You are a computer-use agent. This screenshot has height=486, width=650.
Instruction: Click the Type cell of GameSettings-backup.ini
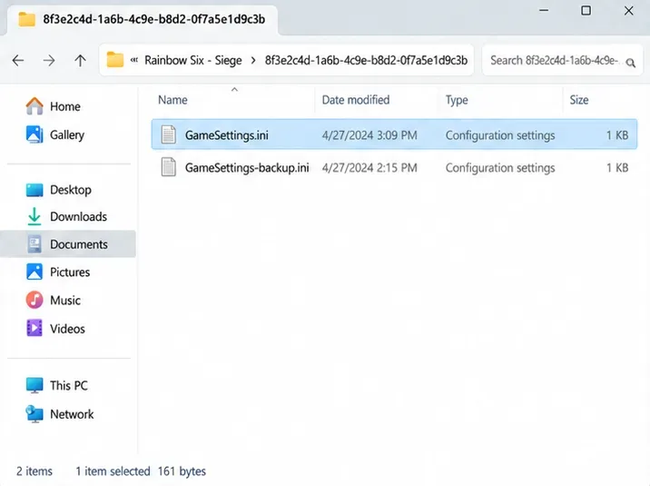[x=500, y=167]
